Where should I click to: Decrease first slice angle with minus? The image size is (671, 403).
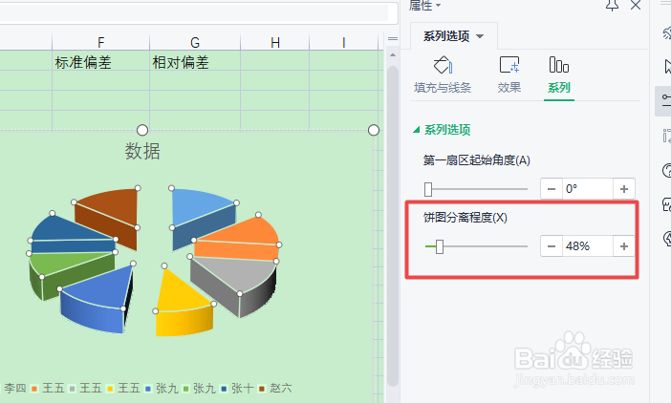[x=552, y=189]
